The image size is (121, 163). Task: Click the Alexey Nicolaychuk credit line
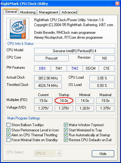(x=68, y=37)
